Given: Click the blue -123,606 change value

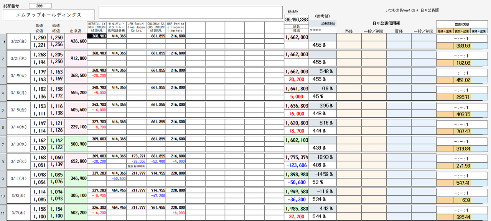Looking at the screenshot, I should point(296,165).
